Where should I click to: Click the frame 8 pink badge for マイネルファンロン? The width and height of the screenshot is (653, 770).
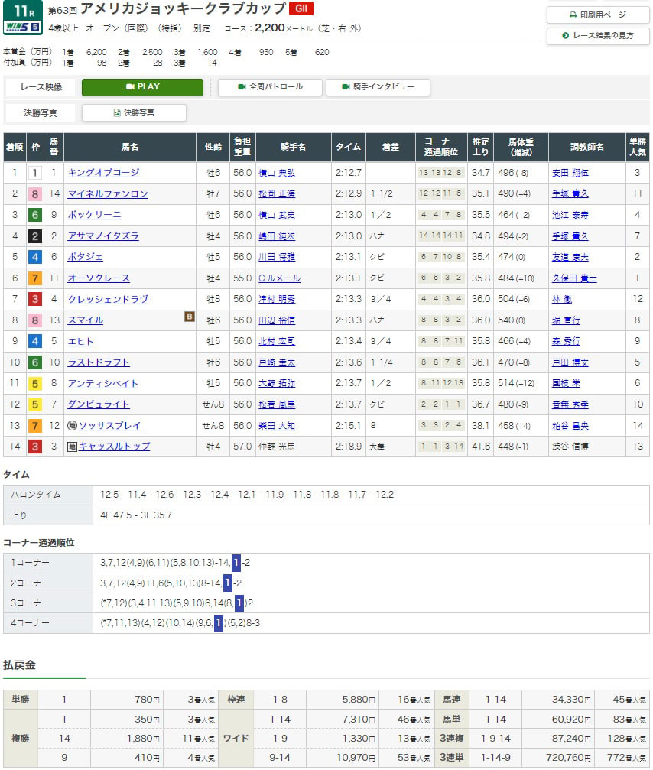[34, 194]
